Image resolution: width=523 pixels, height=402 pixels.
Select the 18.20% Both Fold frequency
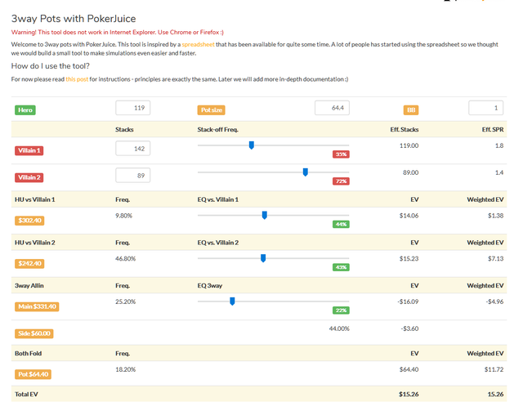[125, 369]
